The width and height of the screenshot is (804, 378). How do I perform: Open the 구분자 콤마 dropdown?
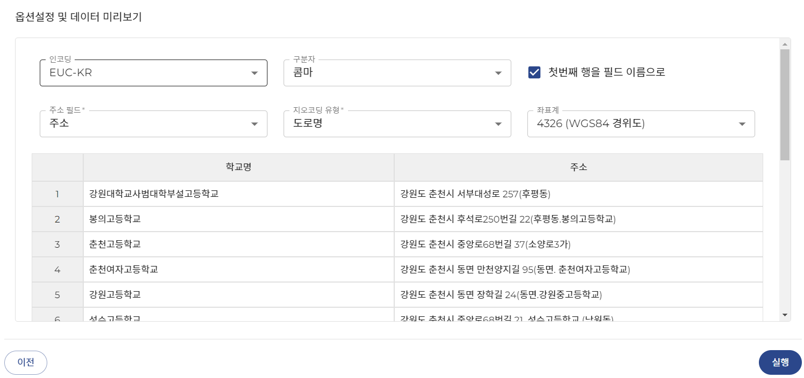397,73
